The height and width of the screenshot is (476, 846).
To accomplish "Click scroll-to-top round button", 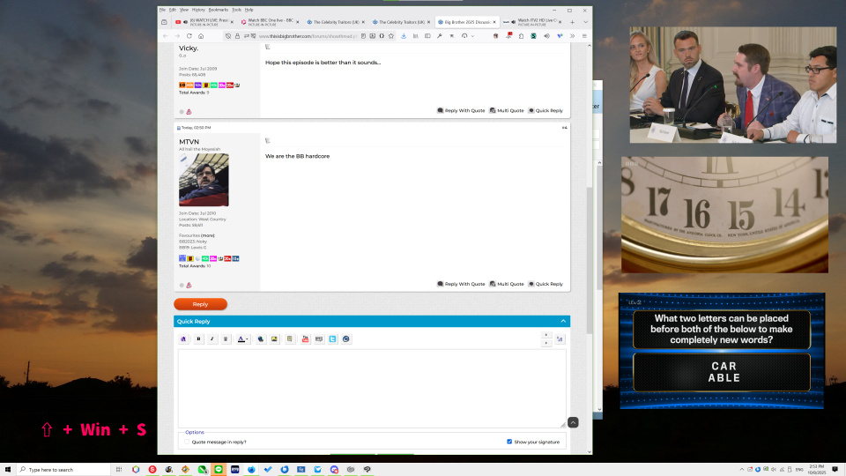I will (573, 422).
